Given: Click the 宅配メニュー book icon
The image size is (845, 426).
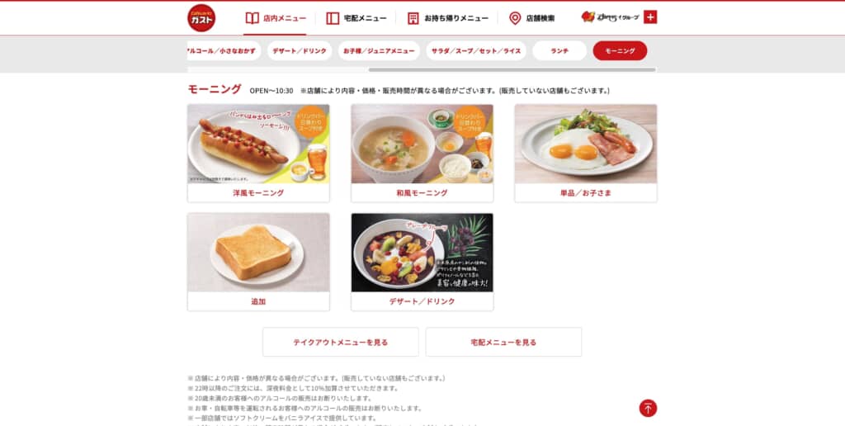Looking at the screenshot, I should click(x=333, y=18).
